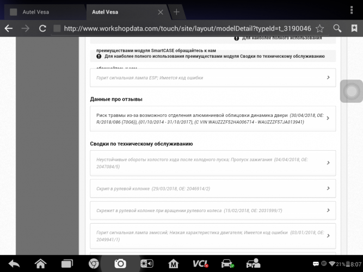Open search with magnifier icon

(337, 28)
